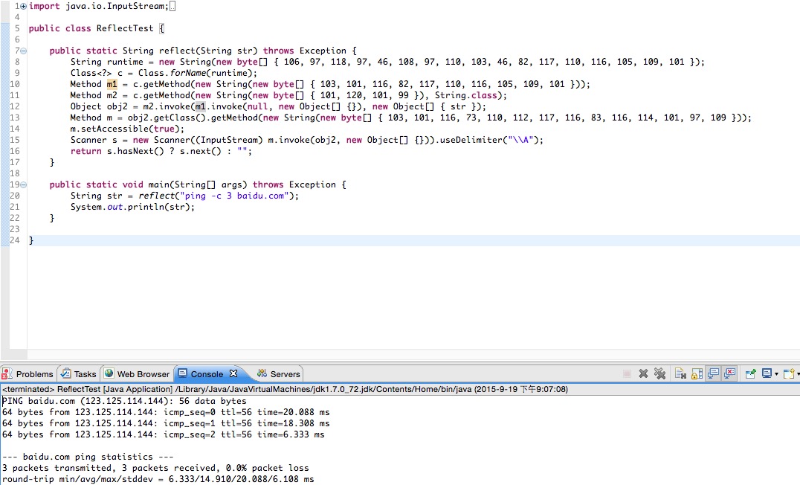Screen dimensions: 800x485
Task: Click the closing brace on line 24
Action: (31, 240)
